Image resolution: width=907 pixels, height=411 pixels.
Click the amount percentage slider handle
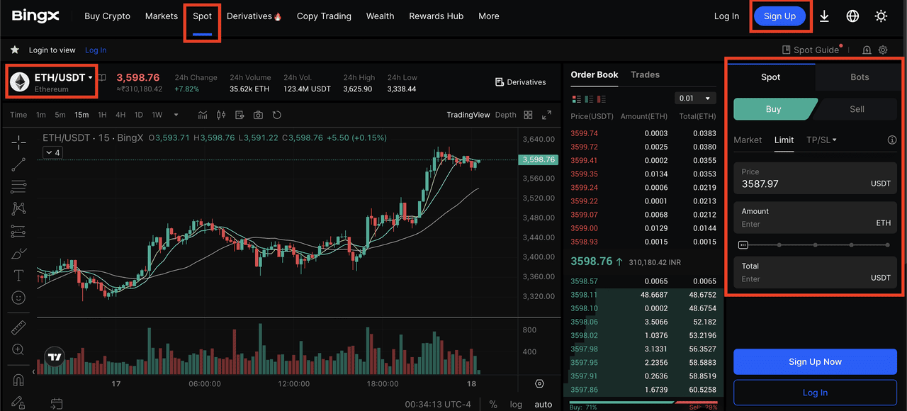pos(743,245)
